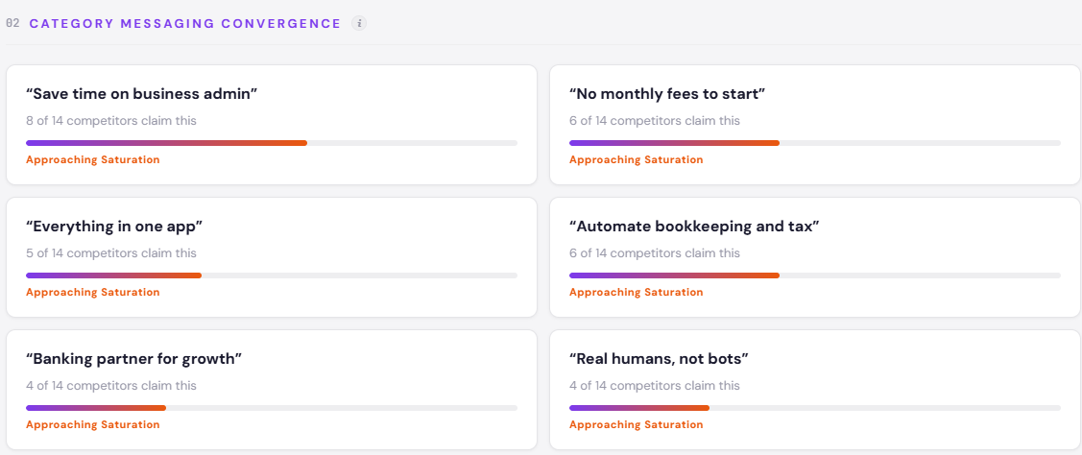Image resolution: width=1082 pixels, height=455 pixels.
Task: Click the Category Messaging Convergence heading
Action: tap(185, 23)
